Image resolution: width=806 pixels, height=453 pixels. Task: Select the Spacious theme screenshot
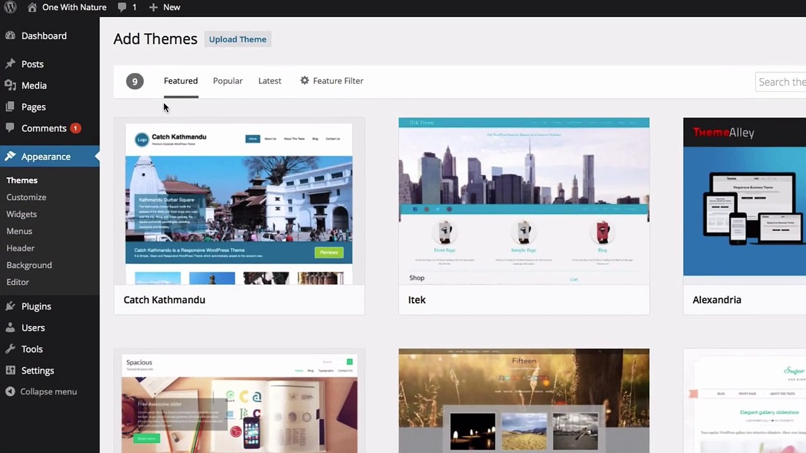239,401
